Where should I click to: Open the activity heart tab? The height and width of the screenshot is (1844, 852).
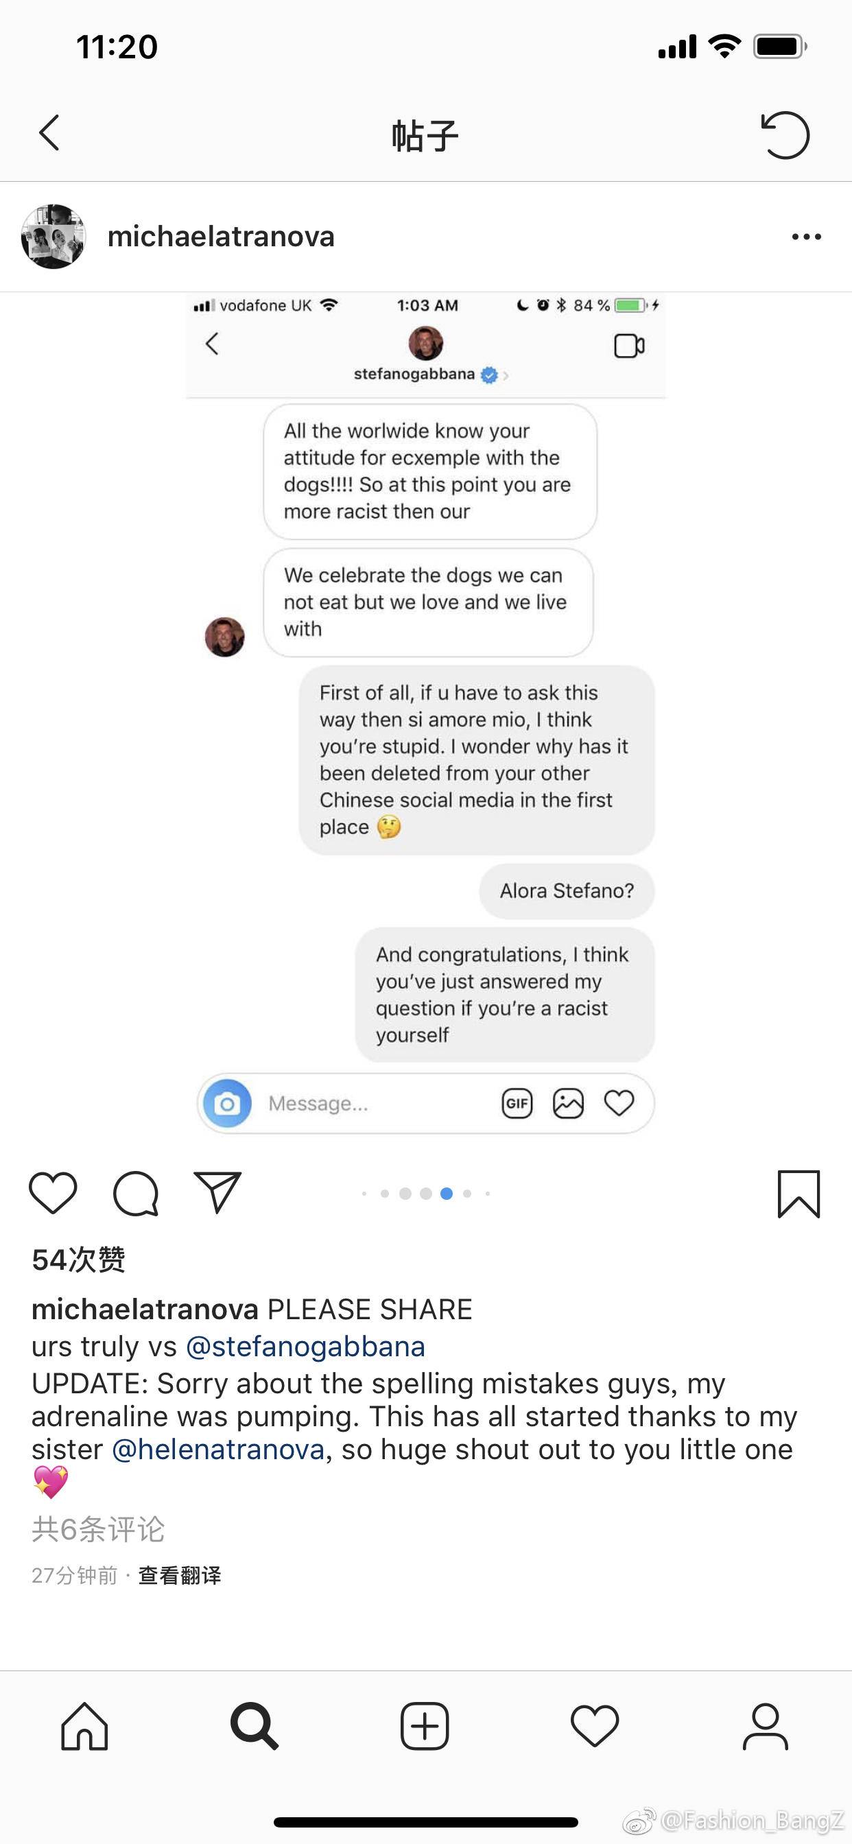[x=594, y=1726]
